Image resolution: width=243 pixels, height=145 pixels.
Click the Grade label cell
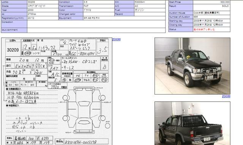14,6
